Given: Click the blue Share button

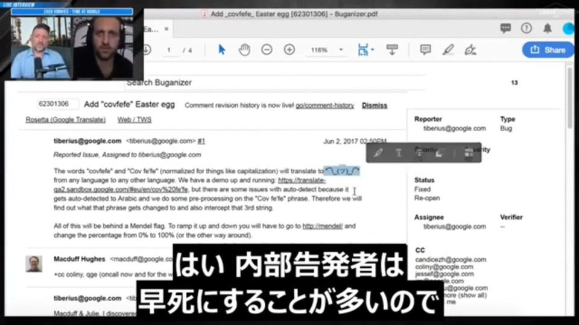Looking at the screenshot, I should (x=548, y=50).
